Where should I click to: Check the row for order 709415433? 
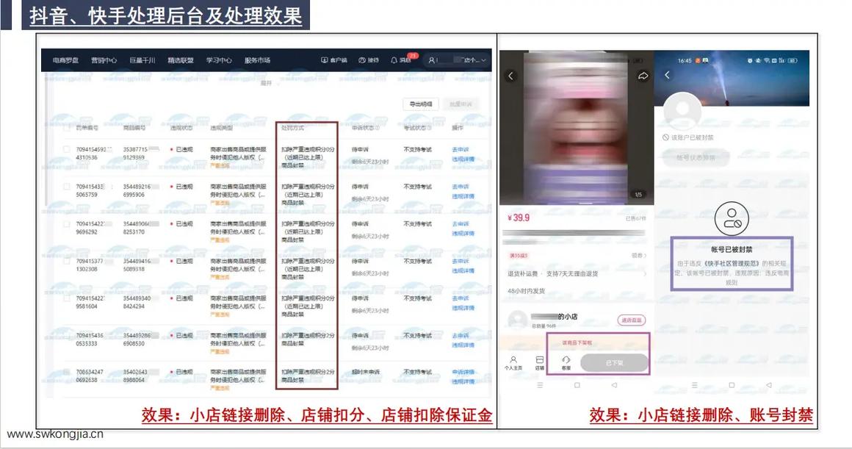tap(66, 187)
